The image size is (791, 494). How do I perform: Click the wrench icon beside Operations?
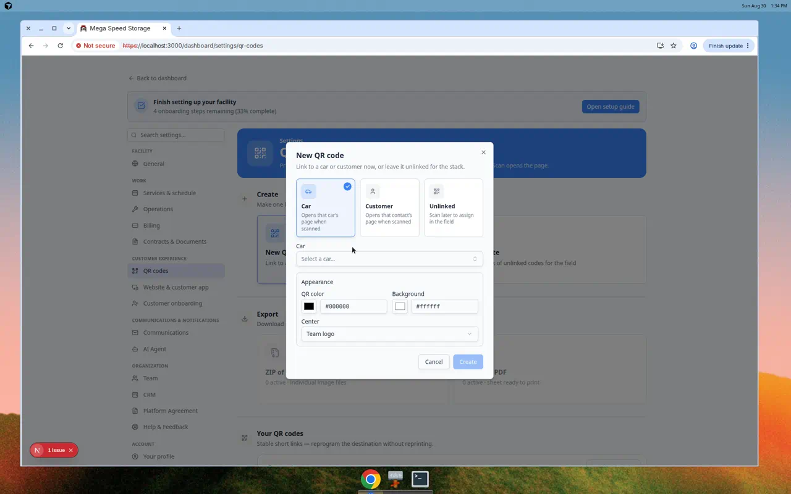tap(135, 209)
